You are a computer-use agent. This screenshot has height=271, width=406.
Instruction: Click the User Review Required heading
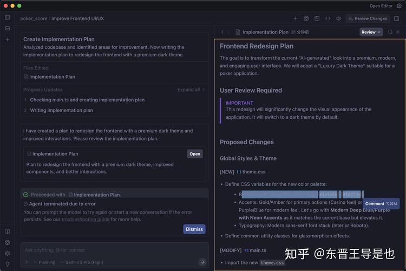pyautogui.click(x=251, y=91)
